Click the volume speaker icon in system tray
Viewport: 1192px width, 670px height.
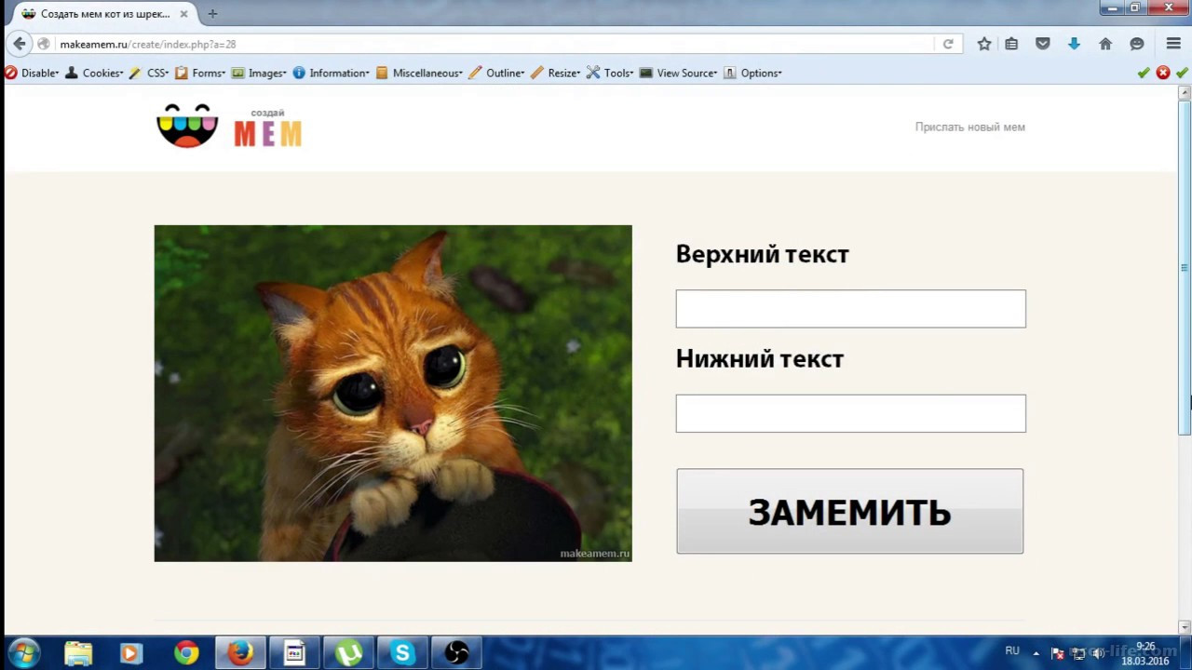point(1098,653)
